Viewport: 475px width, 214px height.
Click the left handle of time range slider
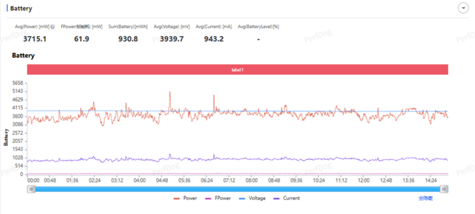[31, 189]
